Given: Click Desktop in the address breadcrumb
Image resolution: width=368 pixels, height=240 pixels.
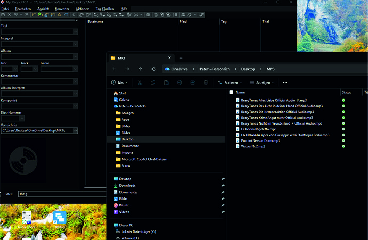Looking at the screenshot, I should point(248,69).
